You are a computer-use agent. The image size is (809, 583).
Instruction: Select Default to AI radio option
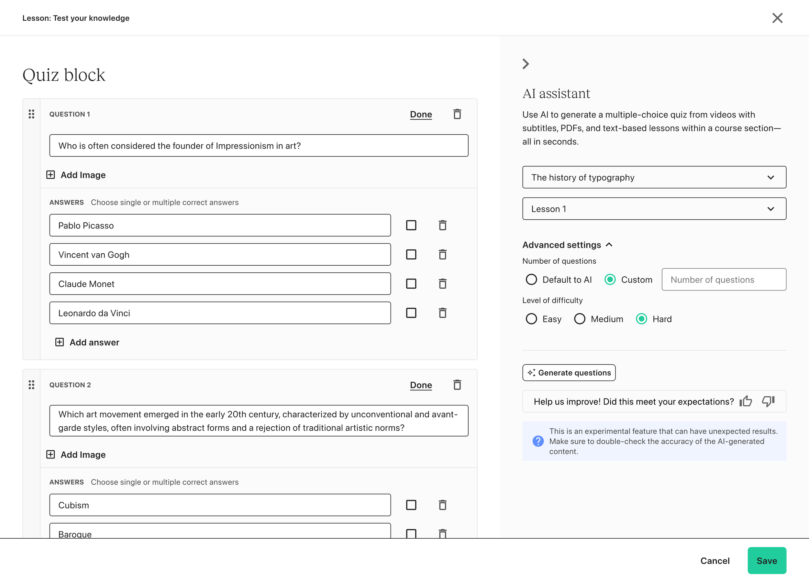(531, 280)
